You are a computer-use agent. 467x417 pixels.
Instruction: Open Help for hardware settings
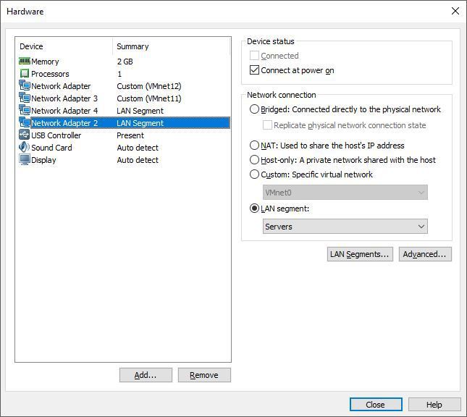(x=434, y=405)
